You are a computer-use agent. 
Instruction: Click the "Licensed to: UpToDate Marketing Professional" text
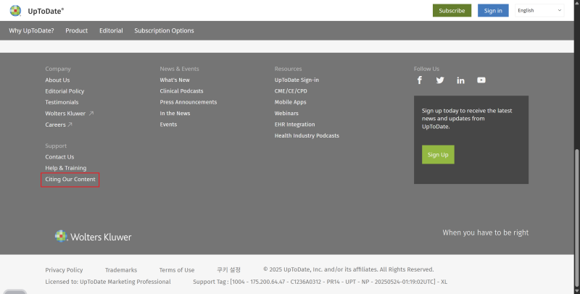pos(108,282)
